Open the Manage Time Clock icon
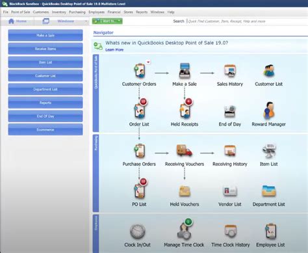 pyautogui.click(x=184, y=231)
